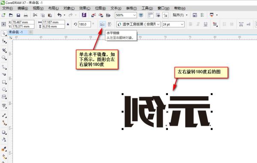
Task: Select the Color Eyedropper tool
Action: tap(4, 149)
